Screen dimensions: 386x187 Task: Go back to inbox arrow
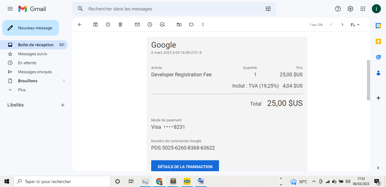tap(80, 25)
